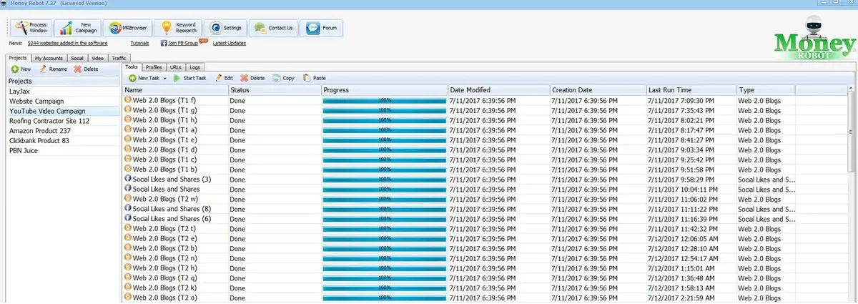
Task: Click the Delete task button in Tasks toolbar
Action: click(252, 78)
